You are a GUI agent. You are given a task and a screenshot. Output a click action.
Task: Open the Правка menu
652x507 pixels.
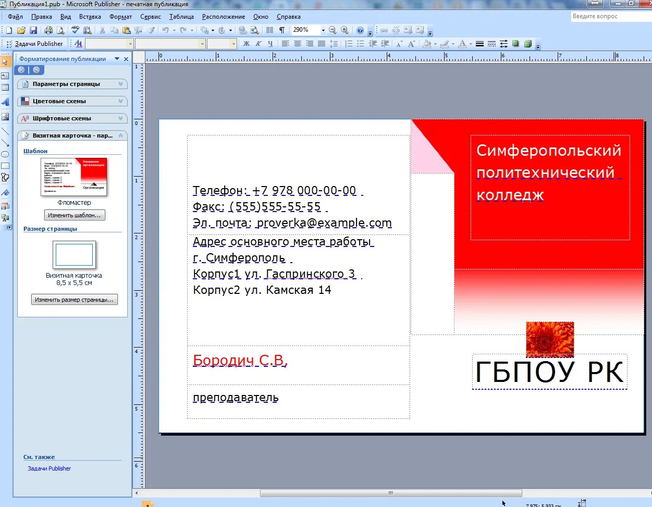(42, 17)
